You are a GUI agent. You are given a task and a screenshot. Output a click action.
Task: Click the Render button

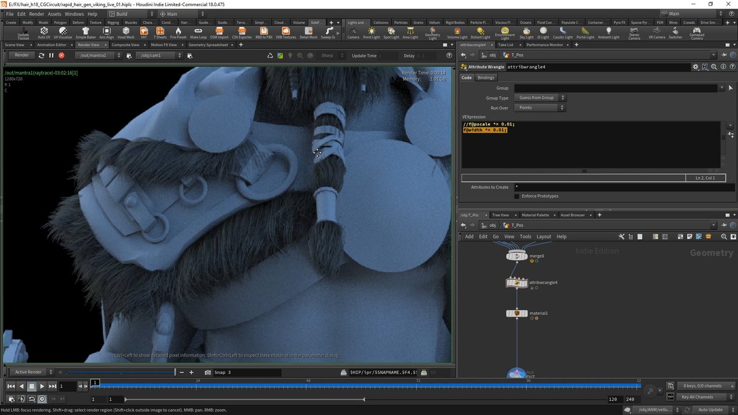pos(22,55)
